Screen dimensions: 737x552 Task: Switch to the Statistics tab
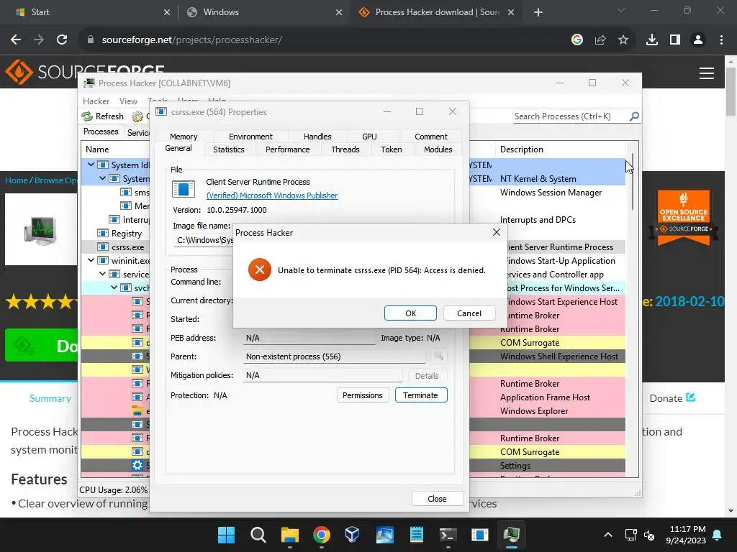(x=229, y=149)
